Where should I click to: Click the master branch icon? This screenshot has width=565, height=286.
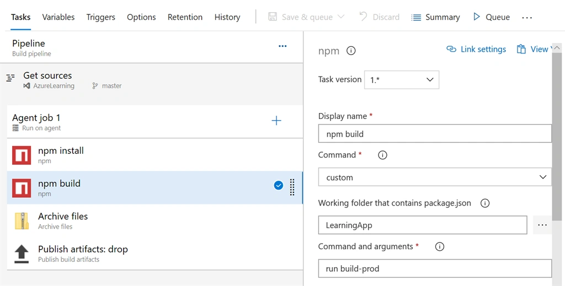point(95,86)
